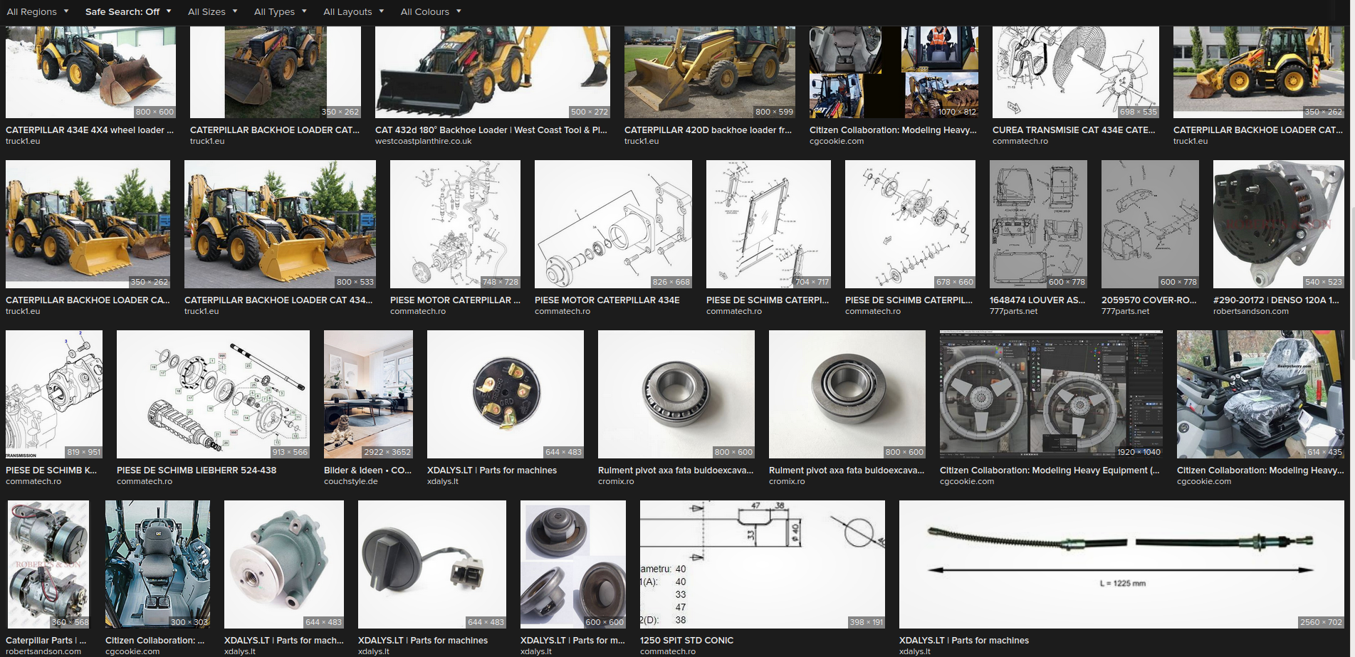Viewport: 1355px width, 657px height.
Task: Open the 2560 × 702 cable image
Action: click(1121, 564)
